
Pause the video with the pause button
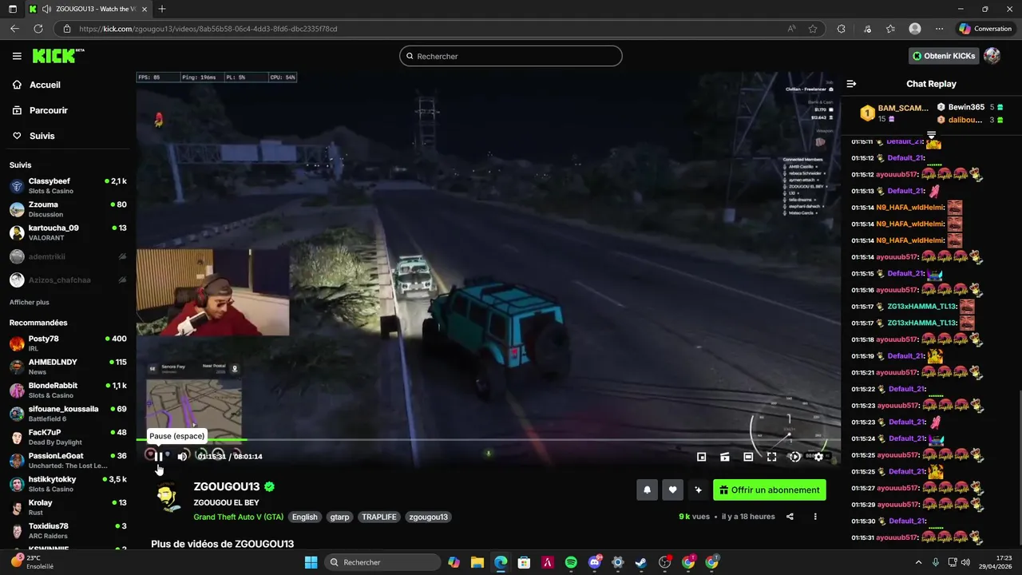[158, 457]
